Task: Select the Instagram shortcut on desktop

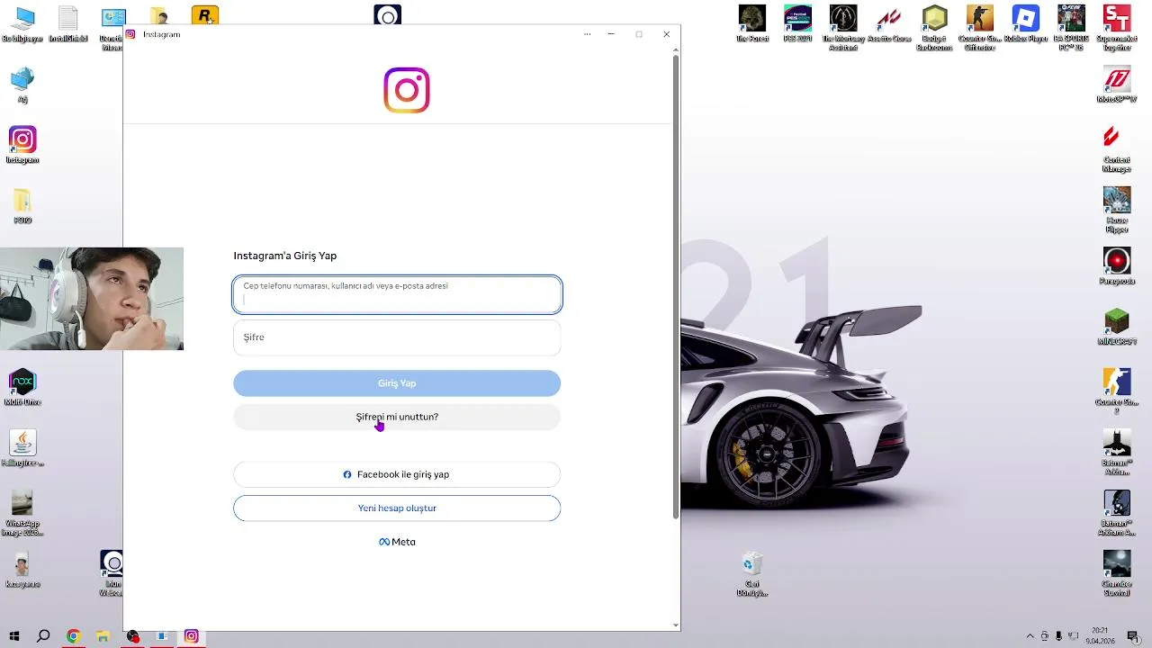Action: pos(22,145)
